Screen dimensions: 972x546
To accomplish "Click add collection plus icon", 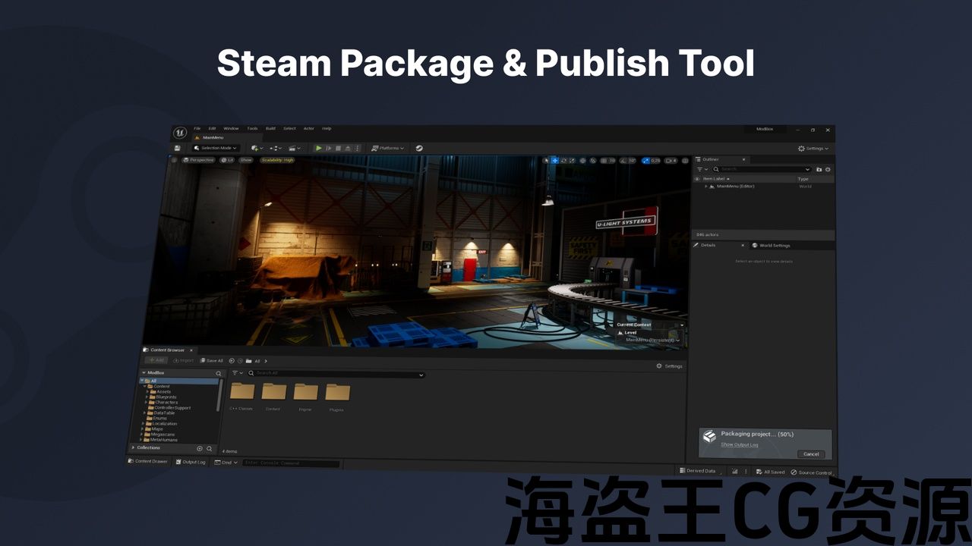I will coord(200,448).
